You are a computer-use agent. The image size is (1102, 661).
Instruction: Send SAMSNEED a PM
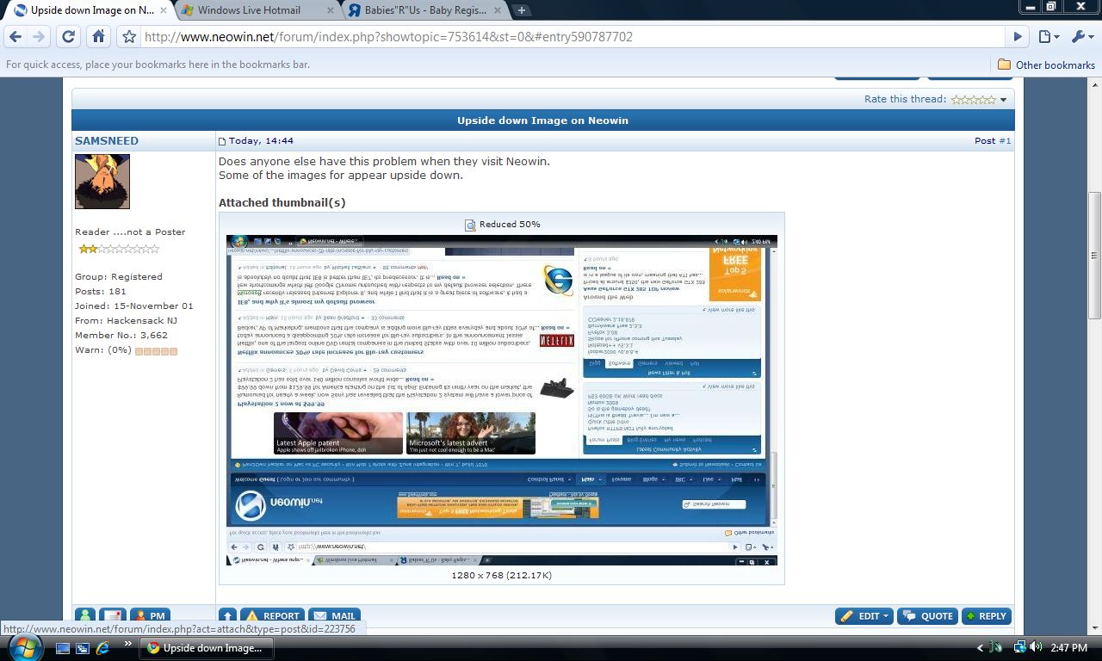pos(150,616)
